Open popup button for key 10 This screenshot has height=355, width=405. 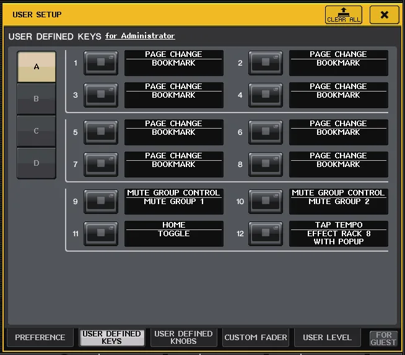tap(266, 202)
